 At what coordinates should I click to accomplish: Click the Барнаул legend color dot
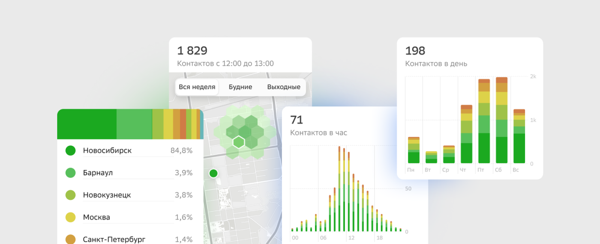coord(71,173)
